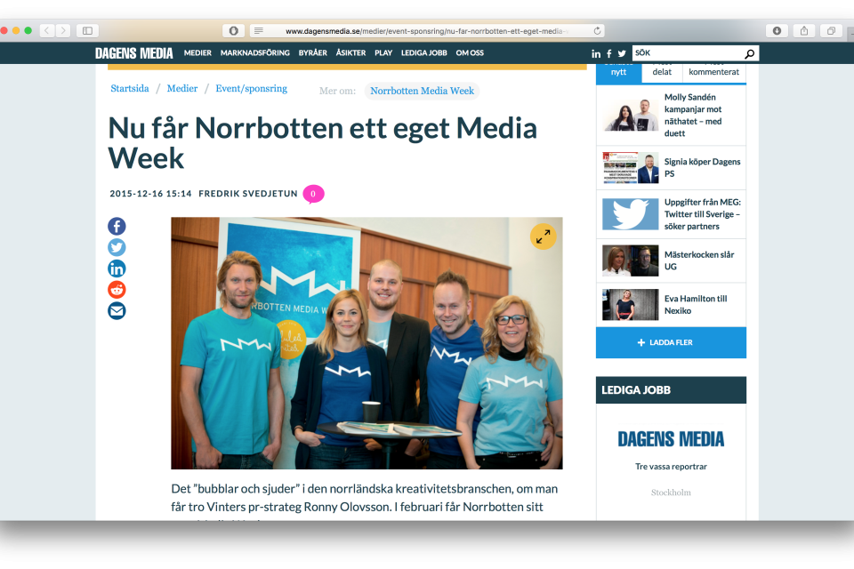Expand the article photo to fullscreen
854x569 pixels.
[x=543, y=236]
